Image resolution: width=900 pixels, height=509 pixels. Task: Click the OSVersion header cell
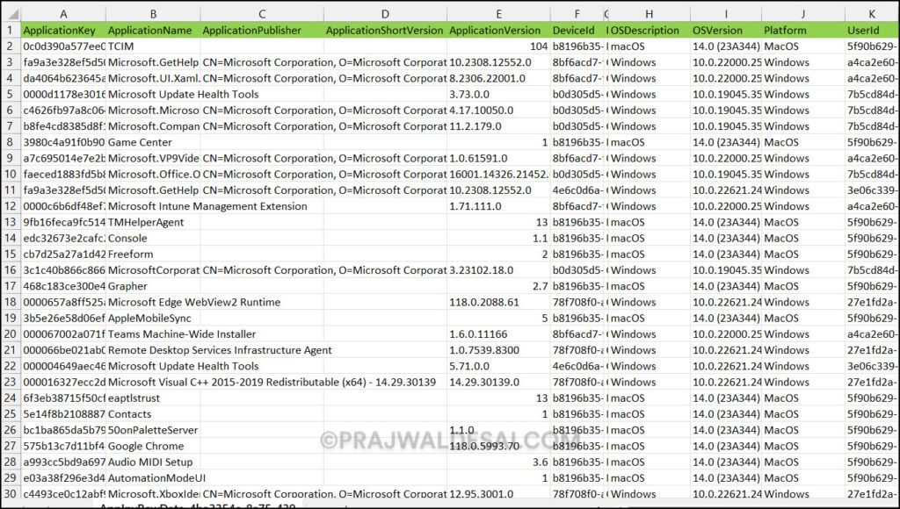tap(726, 31)
